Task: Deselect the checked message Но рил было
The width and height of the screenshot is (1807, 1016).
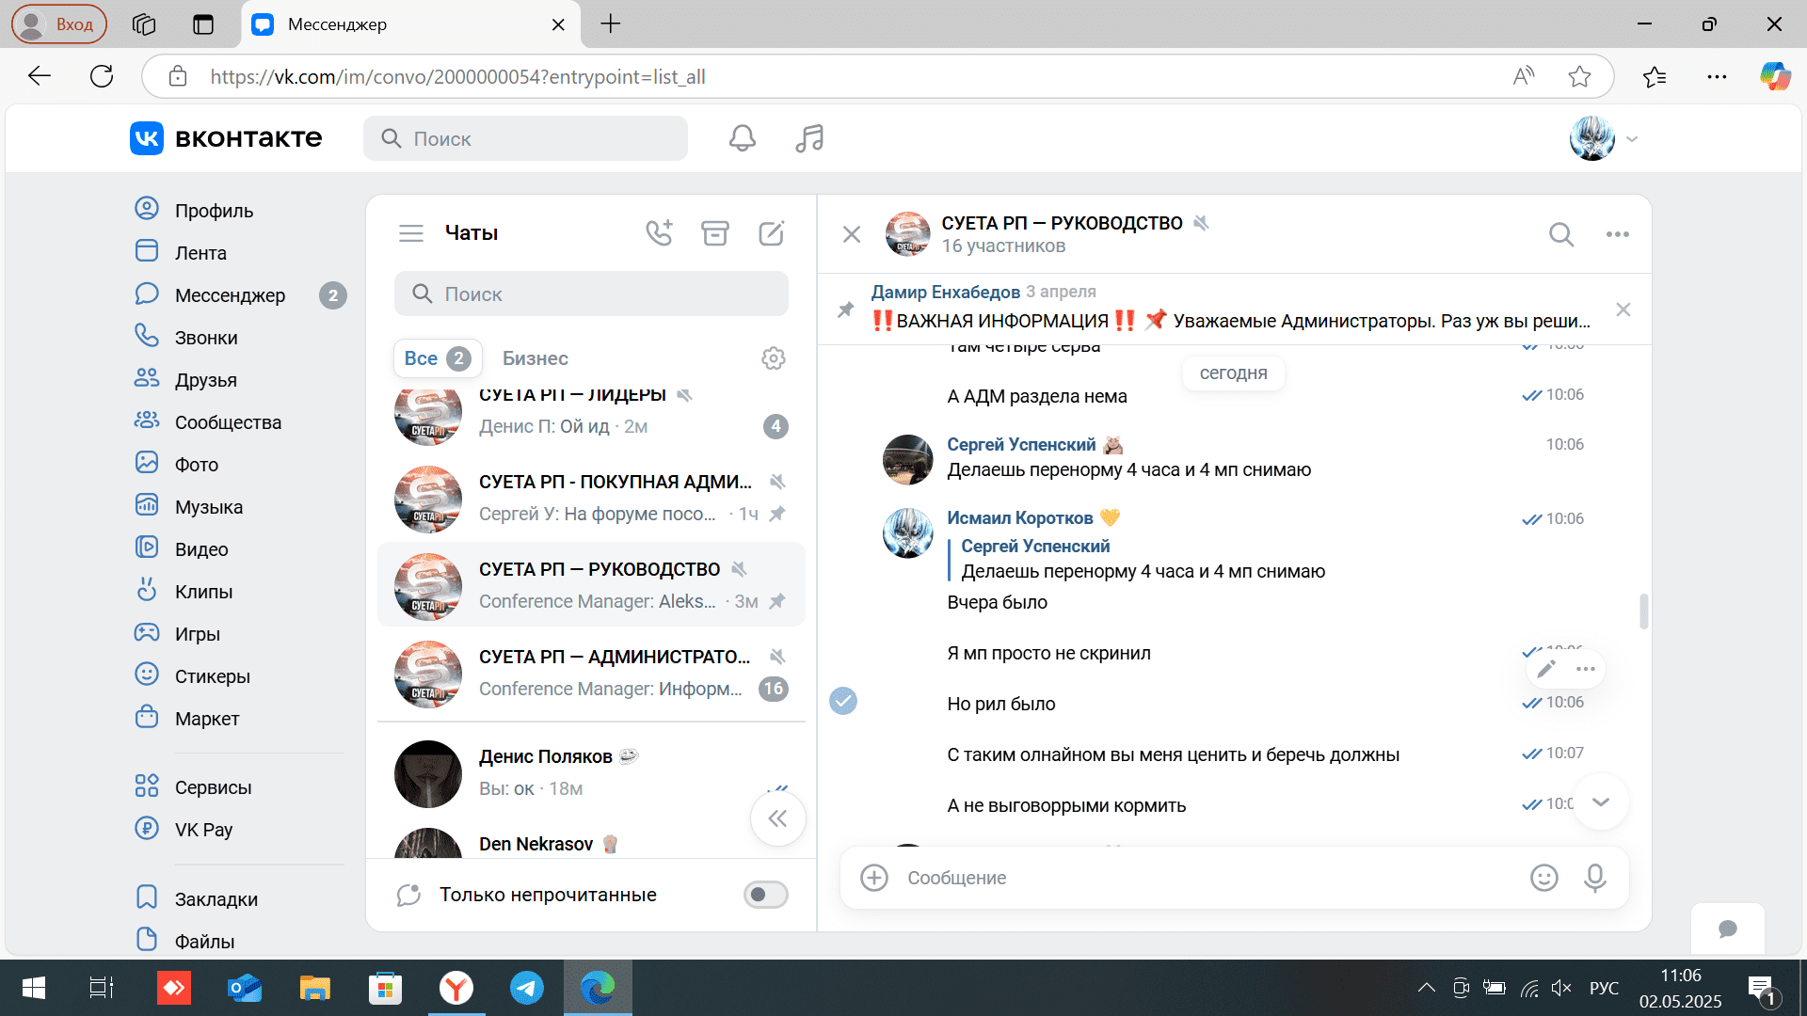Action: pos(843,701)
